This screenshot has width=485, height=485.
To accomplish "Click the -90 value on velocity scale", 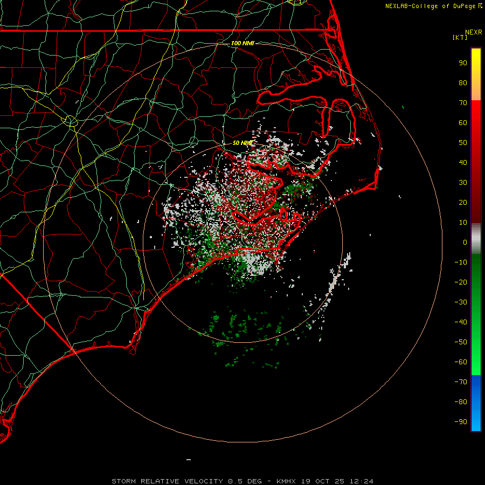I will click(461, 422).
